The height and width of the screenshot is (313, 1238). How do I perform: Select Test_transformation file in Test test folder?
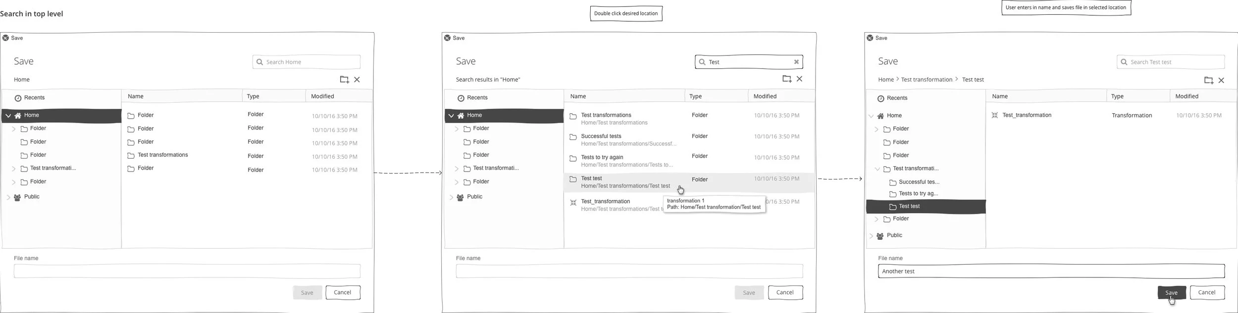click(x=1111, y=115)
